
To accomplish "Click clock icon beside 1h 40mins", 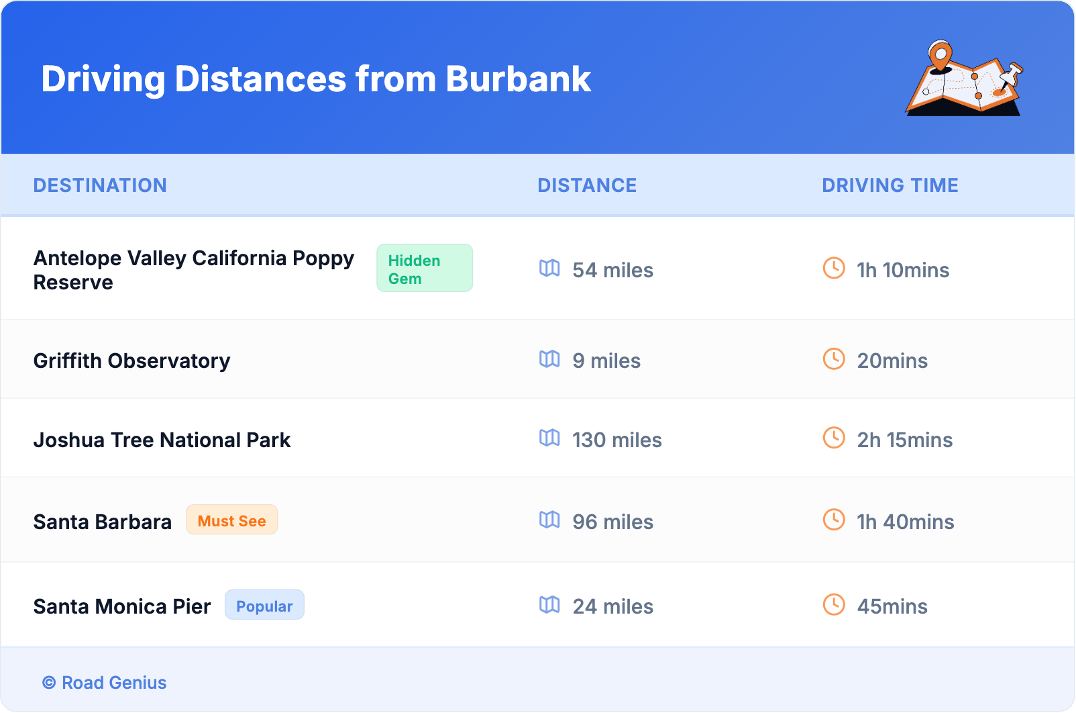I will [x=834, y=520].
